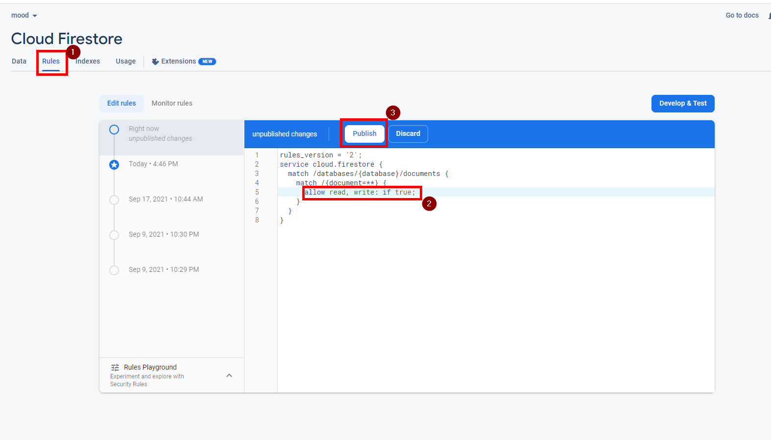Open the Usage tab
The image size is (771, 440).
[x=126, y=62]
